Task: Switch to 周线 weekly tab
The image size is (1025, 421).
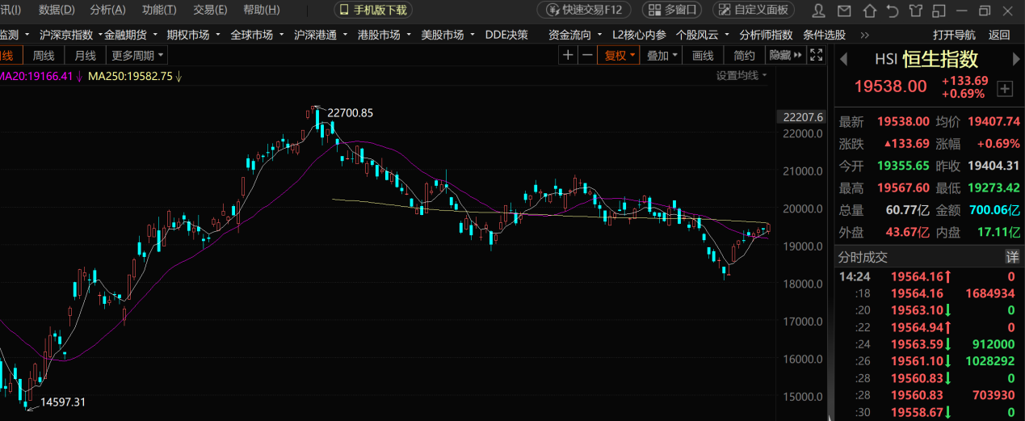Action: point(43,55)
